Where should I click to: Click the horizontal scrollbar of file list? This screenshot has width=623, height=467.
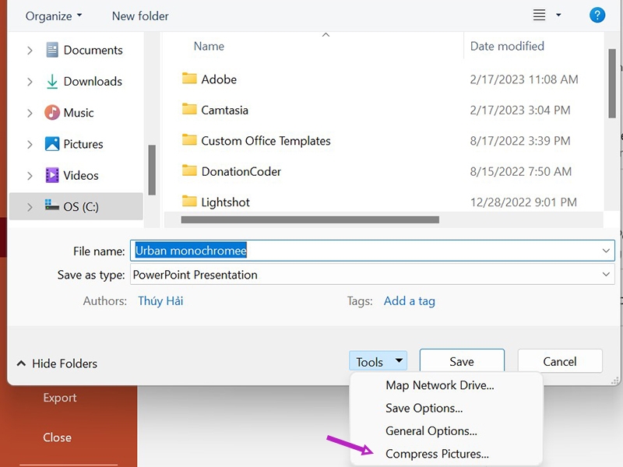coord(310,219)
